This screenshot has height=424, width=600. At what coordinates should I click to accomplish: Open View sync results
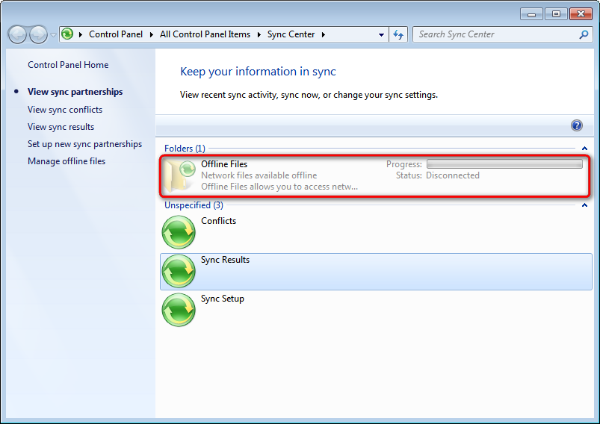coord(61,127)
